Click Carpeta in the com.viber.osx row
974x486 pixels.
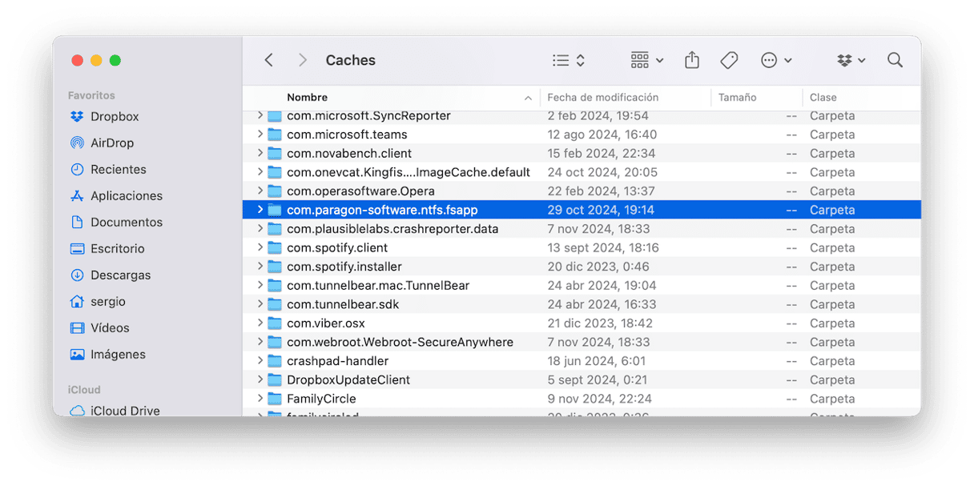coord(832,323)
